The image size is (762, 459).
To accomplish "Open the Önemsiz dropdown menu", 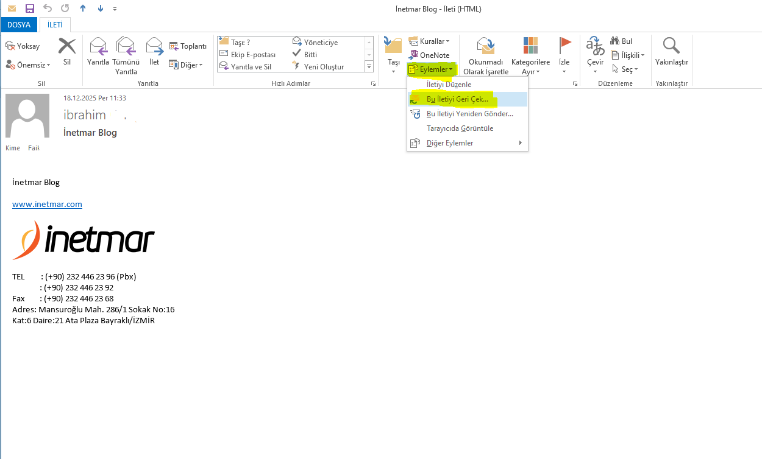I will coord(28,65).
